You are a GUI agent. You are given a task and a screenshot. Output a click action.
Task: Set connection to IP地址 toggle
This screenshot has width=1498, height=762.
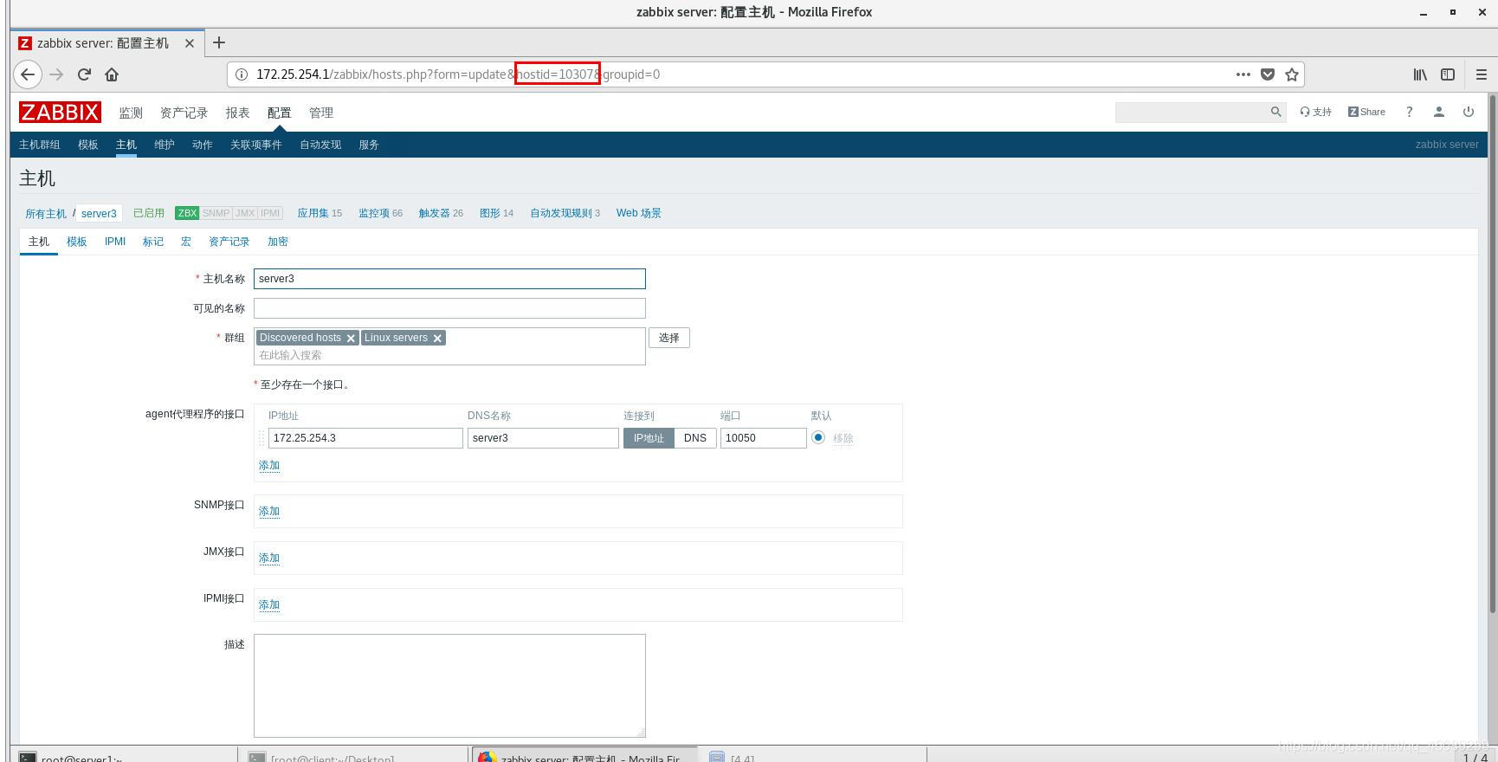[649, 438]
